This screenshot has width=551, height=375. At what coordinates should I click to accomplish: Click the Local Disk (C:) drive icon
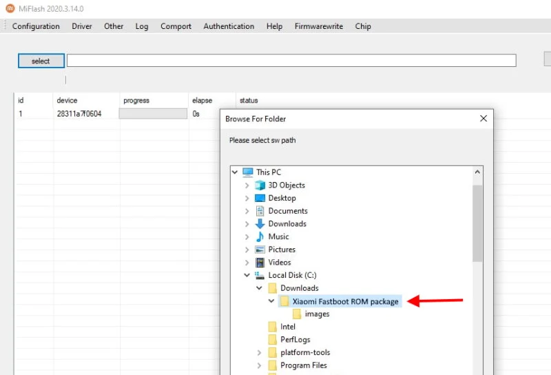tap(260, 275)
